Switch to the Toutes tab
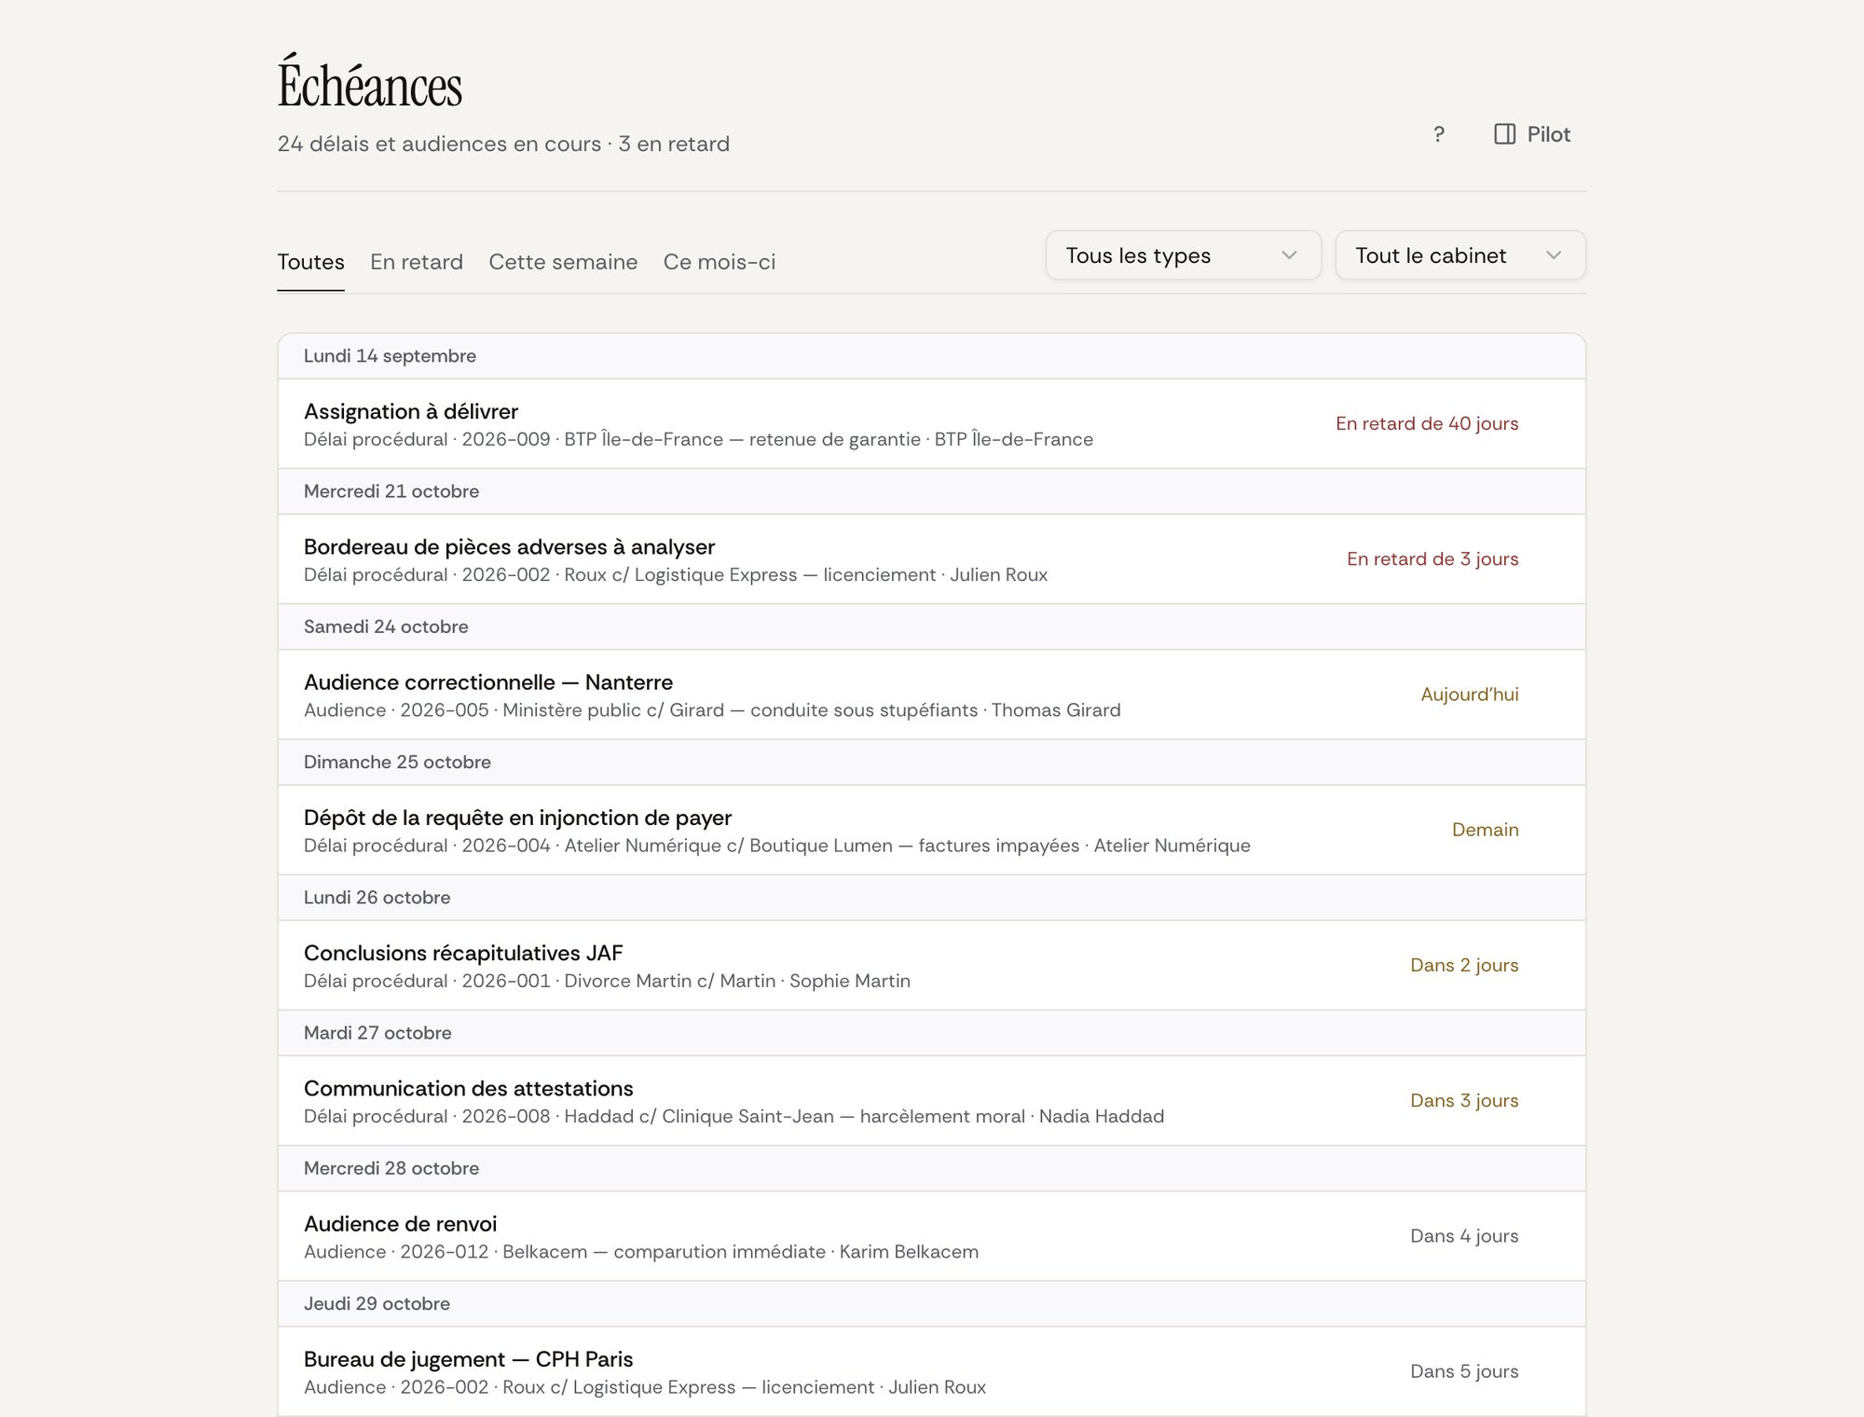The width and height of the screenshot is (1864, 1417). tap(310, 262)
